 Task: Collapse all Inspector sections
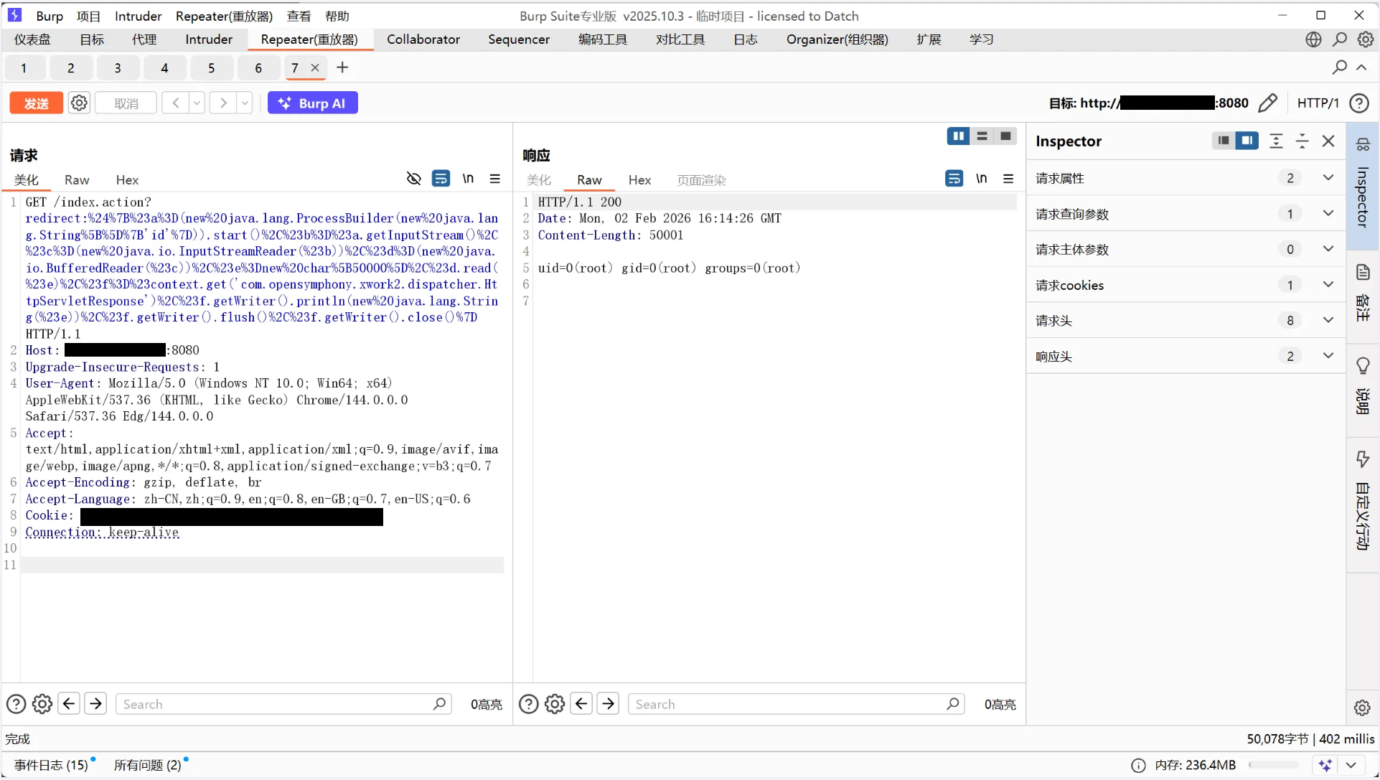(1302, 141)
